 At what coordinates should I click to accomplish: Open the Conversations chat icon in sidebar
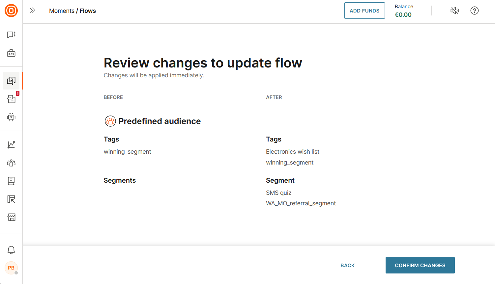11,35
